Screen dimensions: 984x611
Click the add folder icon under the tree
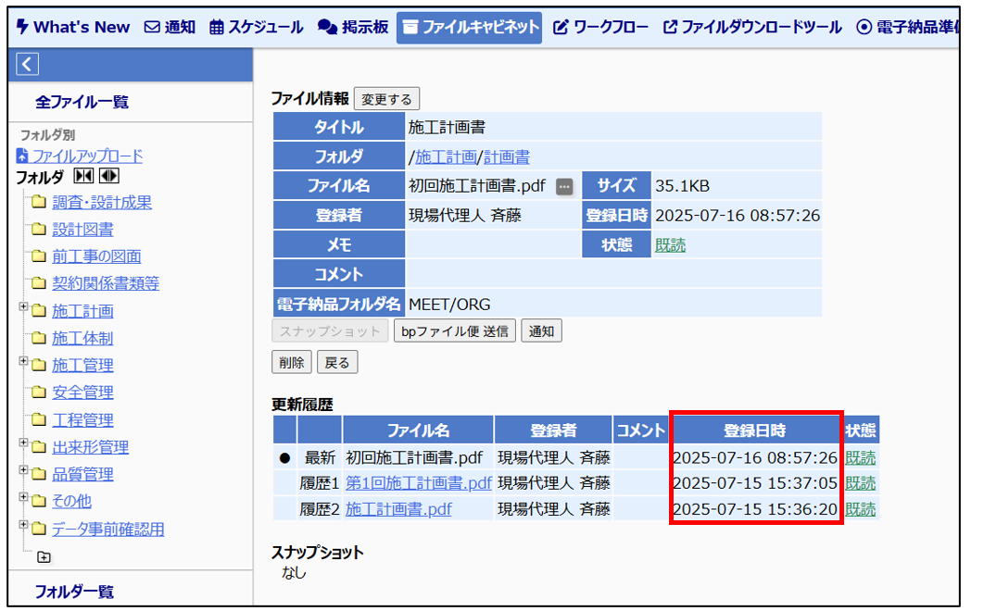tap(44, 557)
